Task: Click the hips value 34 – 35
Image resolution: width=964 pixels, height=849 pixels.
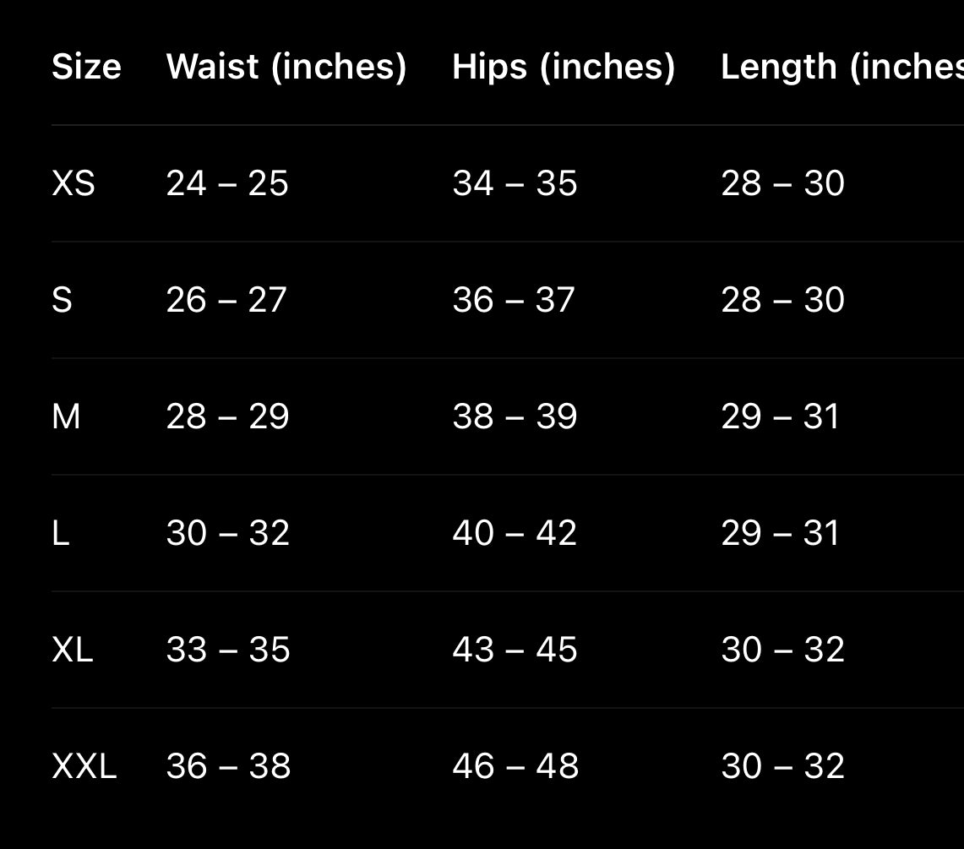Action: point(515,183)
